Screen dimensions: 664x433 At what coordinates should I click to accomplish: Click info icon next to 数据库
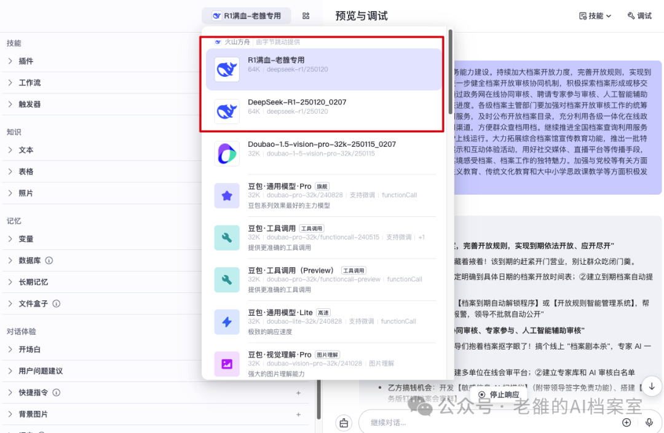[x=49, y=260]
